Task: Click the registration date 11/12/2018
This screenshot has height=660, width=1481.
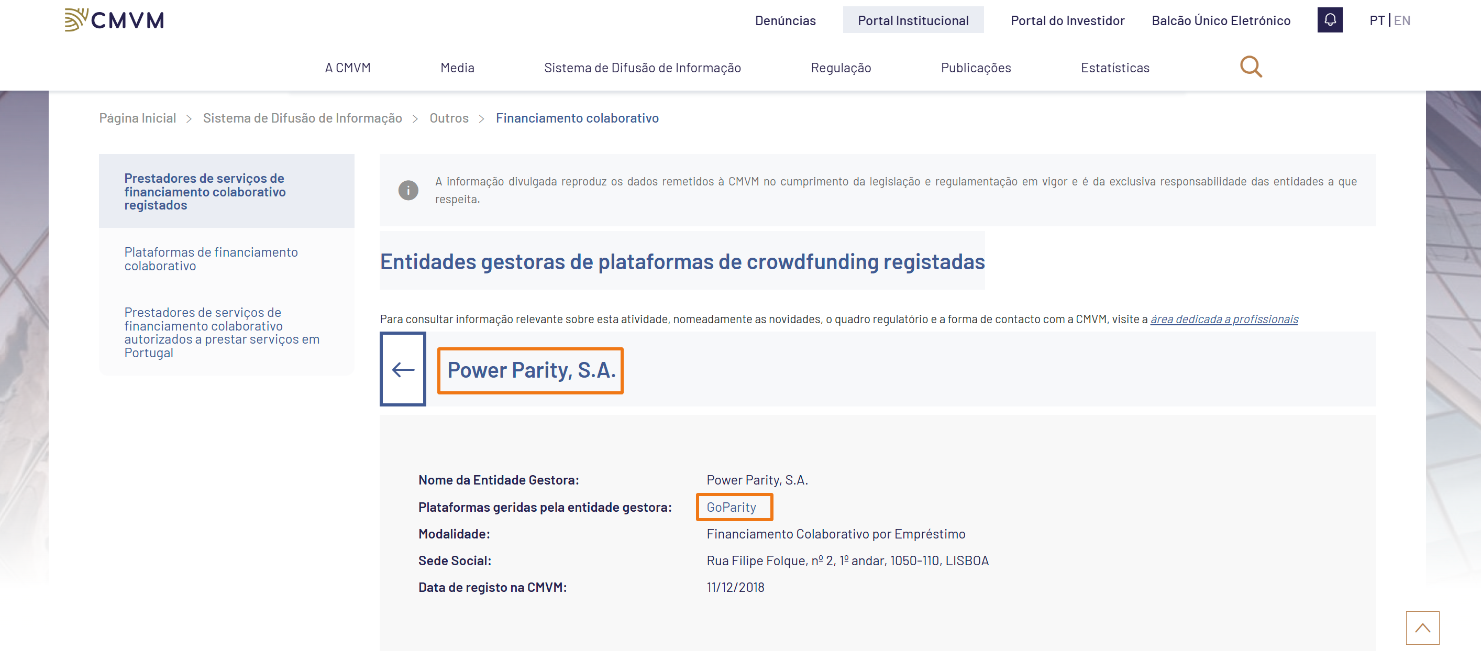Action: 735,587
